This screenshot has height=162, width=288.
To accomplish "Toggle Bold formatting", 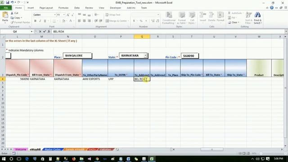I will 35,21.
